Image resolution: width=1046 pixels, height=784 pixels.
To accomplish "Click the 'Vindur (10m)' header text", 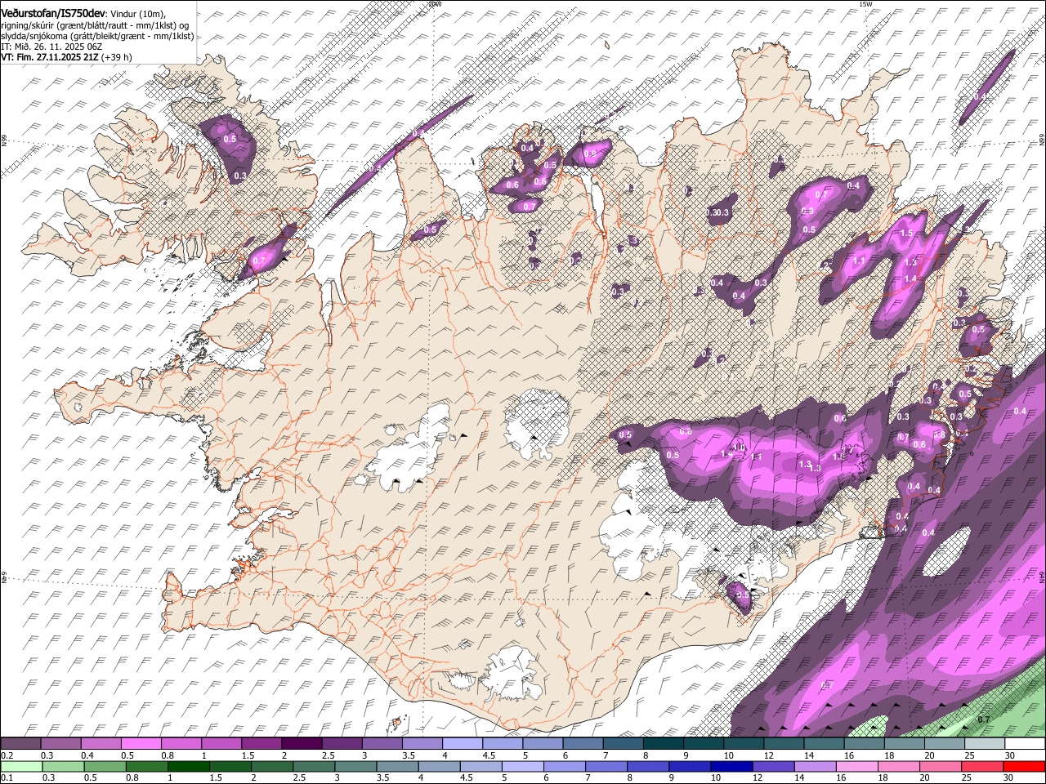I will coord(137,15).
